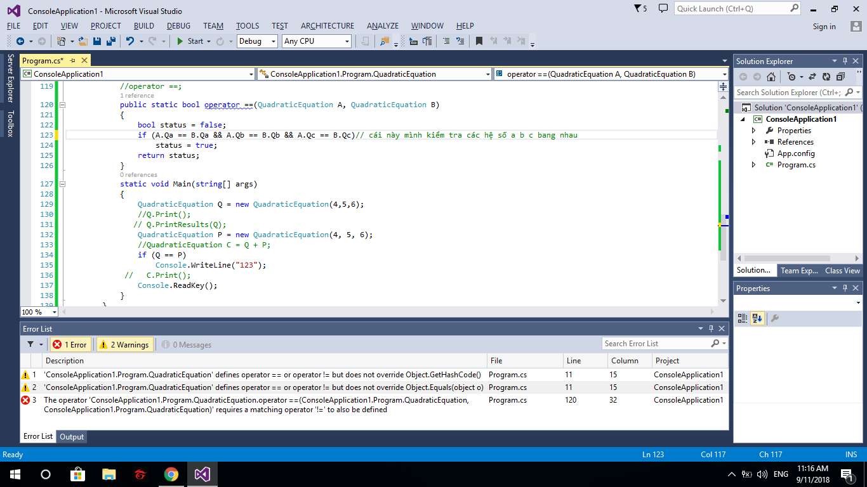This screenshot has height=487, width=867.
Task: Click Home icon in Solution Explorer
Action: [x=771, y=77]
